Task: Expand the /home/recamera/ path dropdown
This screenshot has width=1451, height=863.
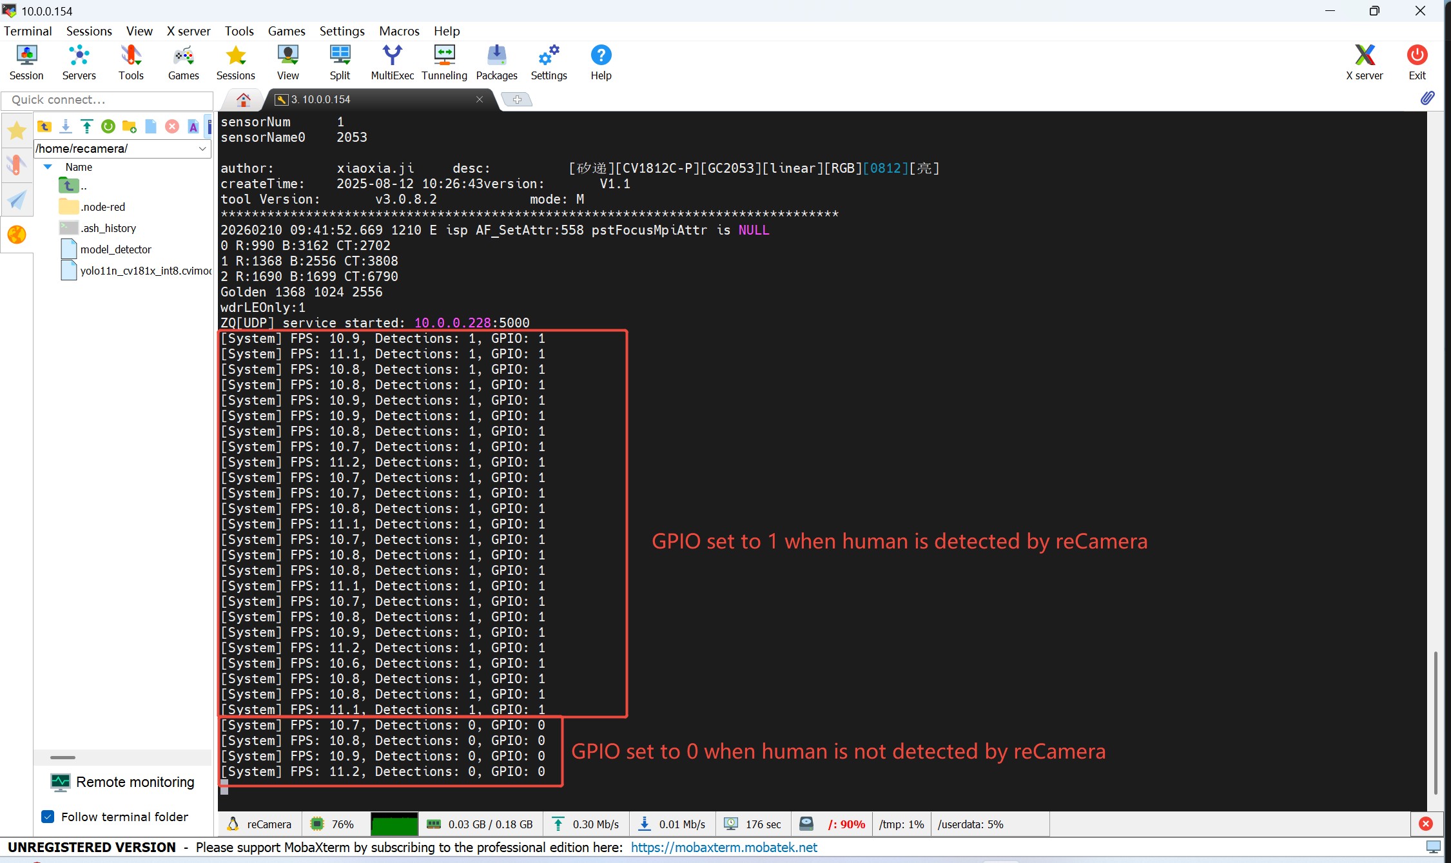Action: [x=202, y=149]
